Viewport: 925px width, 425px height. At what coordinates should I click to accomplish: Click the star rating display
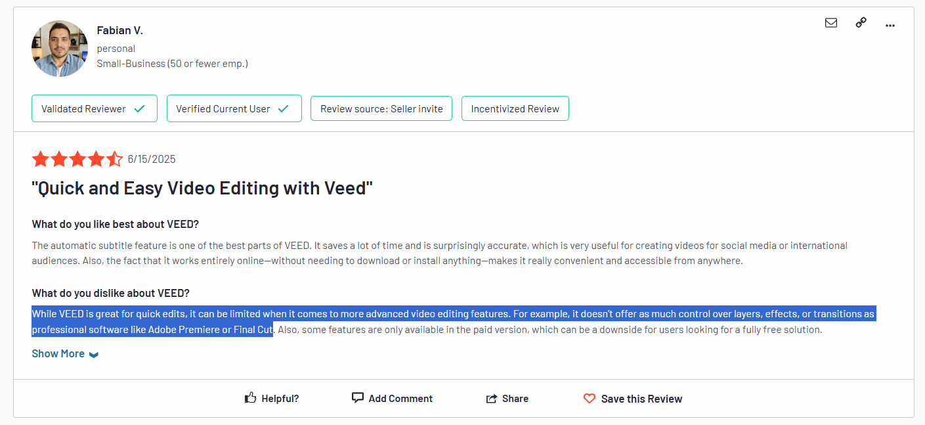[x=77, y=159]
